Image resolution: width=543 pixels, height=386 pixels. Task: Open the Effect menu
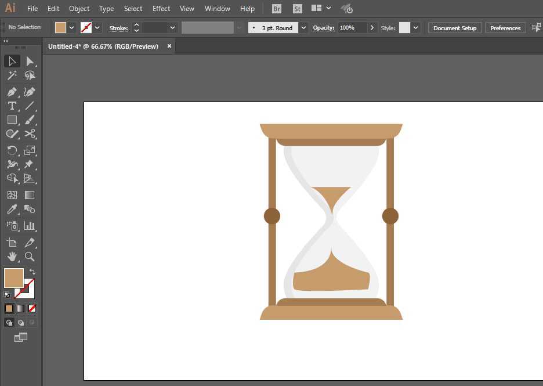tap(161, 9)
